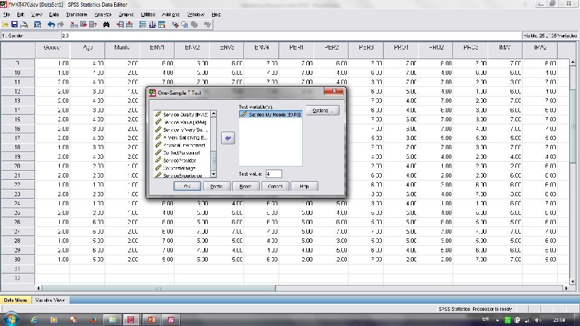Click variable list scroll down arrow

pos(213,174)
